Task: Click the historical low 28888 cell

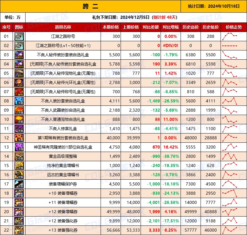Action: point(211,138)
